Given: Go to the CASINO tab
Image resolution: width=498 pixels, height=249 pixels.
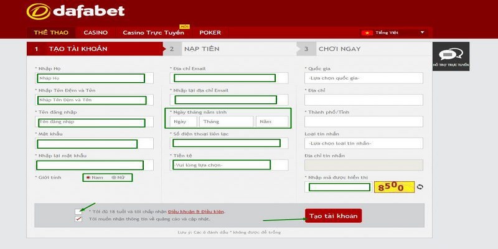Looking at the screenshot, I should click(x=96, y=33).
